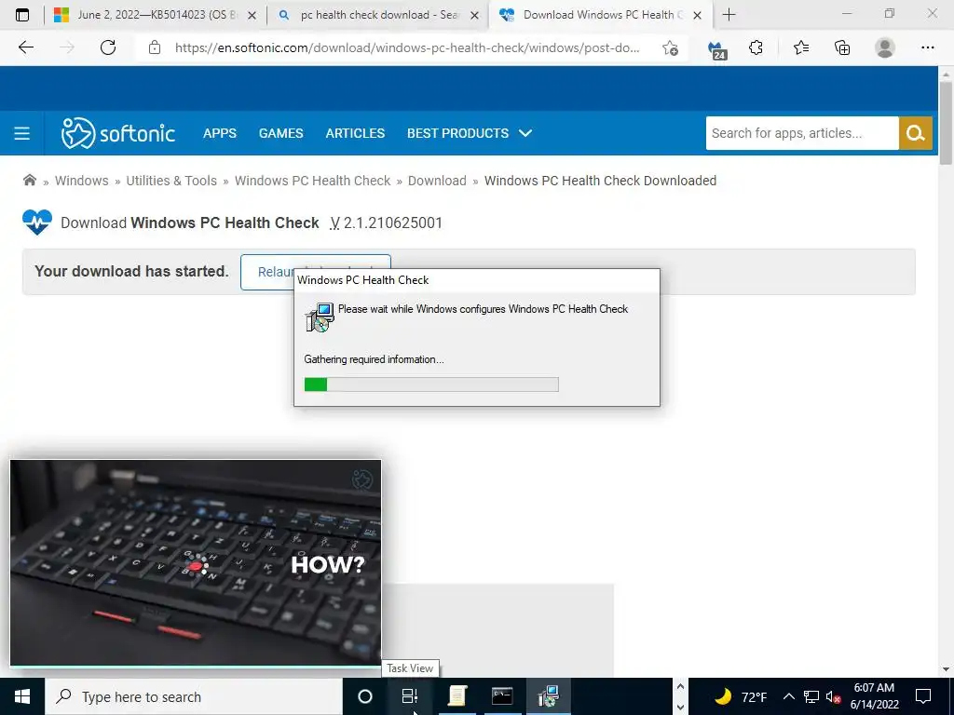
Task: Select the Download Windows PC Health tab
Action: pos(599,15)
